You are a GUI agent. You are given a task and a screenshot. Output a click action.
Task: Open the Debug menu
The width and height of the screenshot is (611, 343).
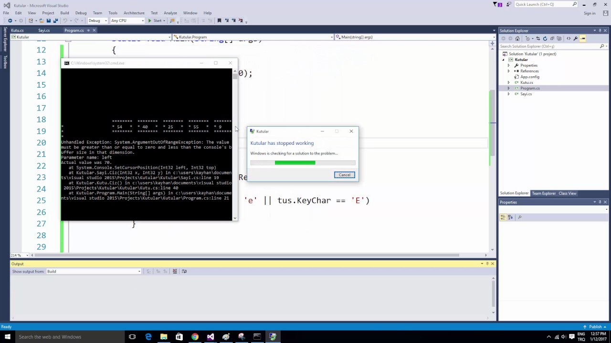(x=81, y=13)
